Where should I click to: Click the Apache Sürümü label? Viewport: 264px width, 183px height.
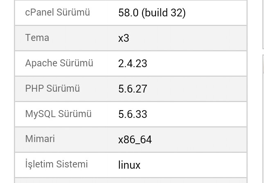59,63
